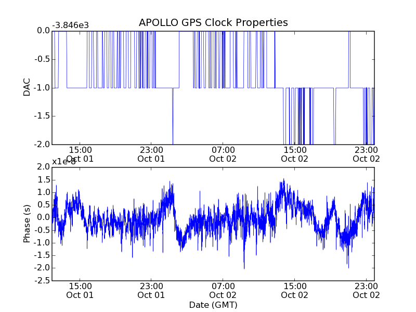This screenshot has height=312, width=416.
Task: Click Phase plot y-tick '0.0'
Action: tap(43, 217)
